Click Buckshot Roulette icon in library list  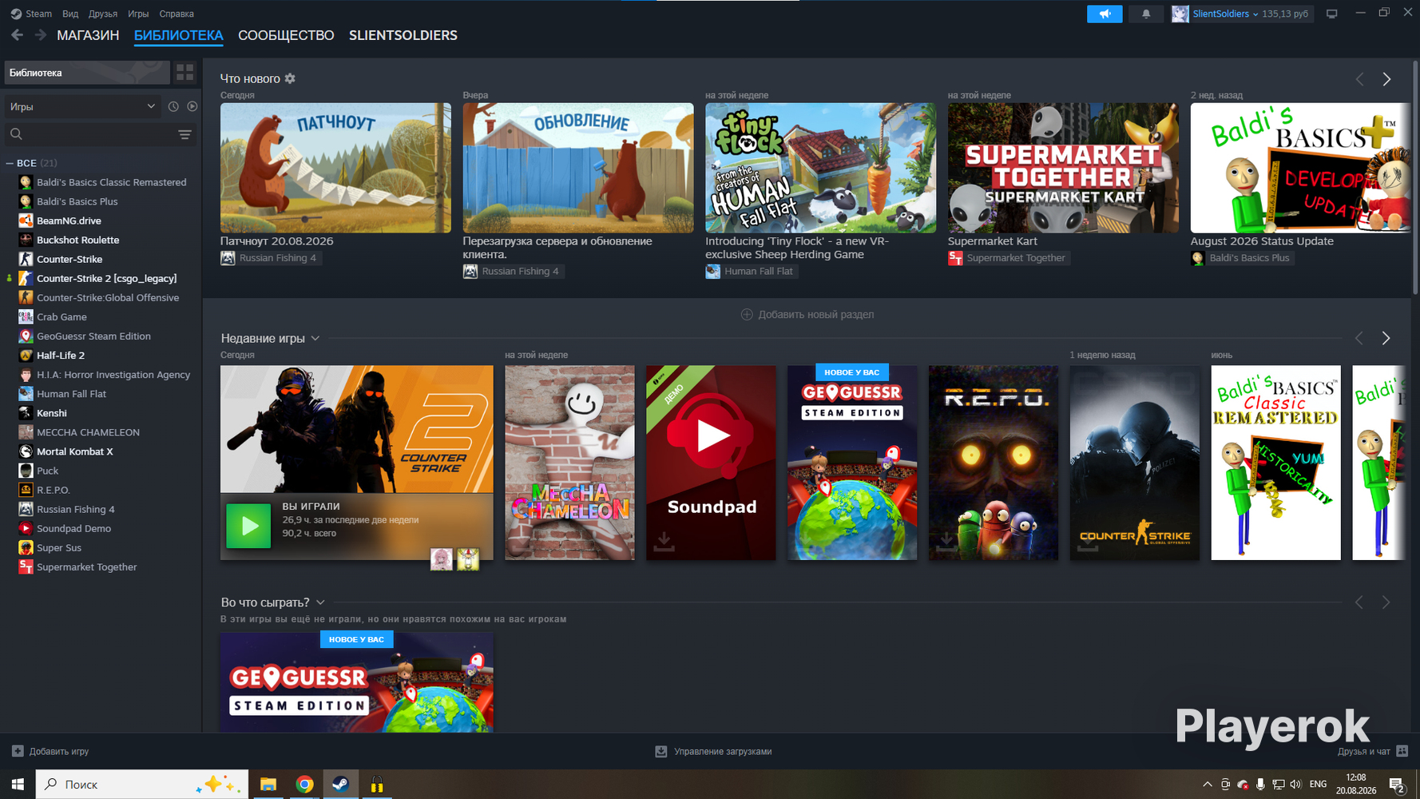(26, 240)
